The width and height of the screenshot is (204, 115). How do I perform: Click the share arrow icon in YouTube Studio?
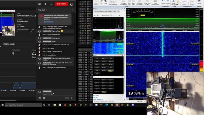51,4
